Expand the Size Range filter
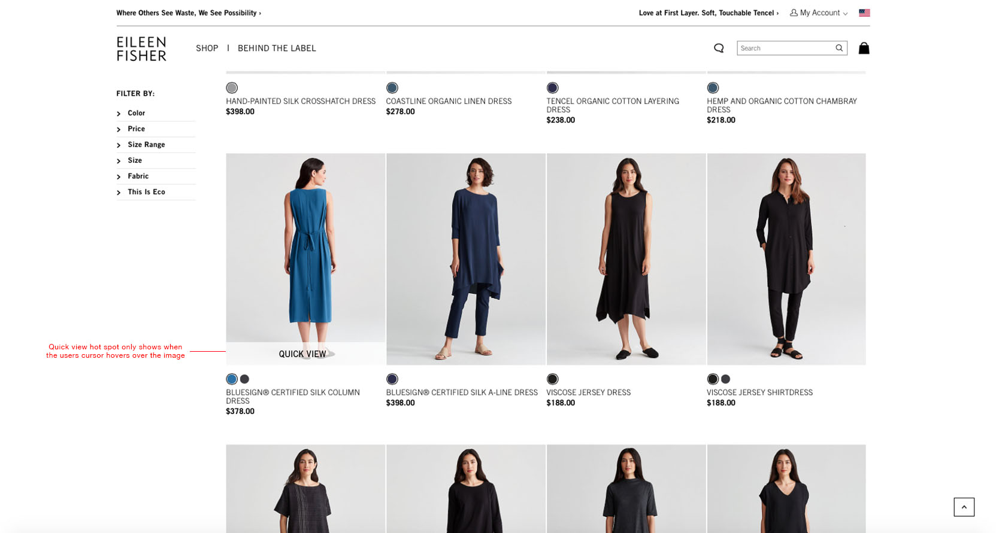Screen dimensions: 996x533 [146, 145]
